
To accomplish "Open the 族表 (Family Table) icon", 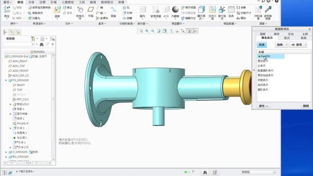I will click(231, 10).
